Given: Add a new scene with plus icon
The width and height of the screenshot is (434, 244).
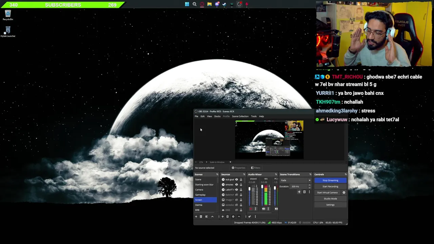Looking at the screenshot, I should click(x=196, y=217).
